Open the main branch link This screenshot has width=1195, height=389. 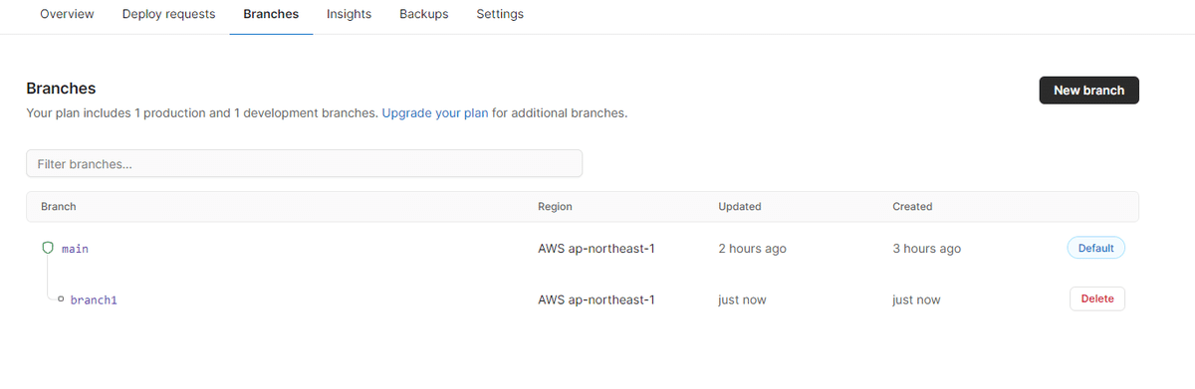point(75,249)
